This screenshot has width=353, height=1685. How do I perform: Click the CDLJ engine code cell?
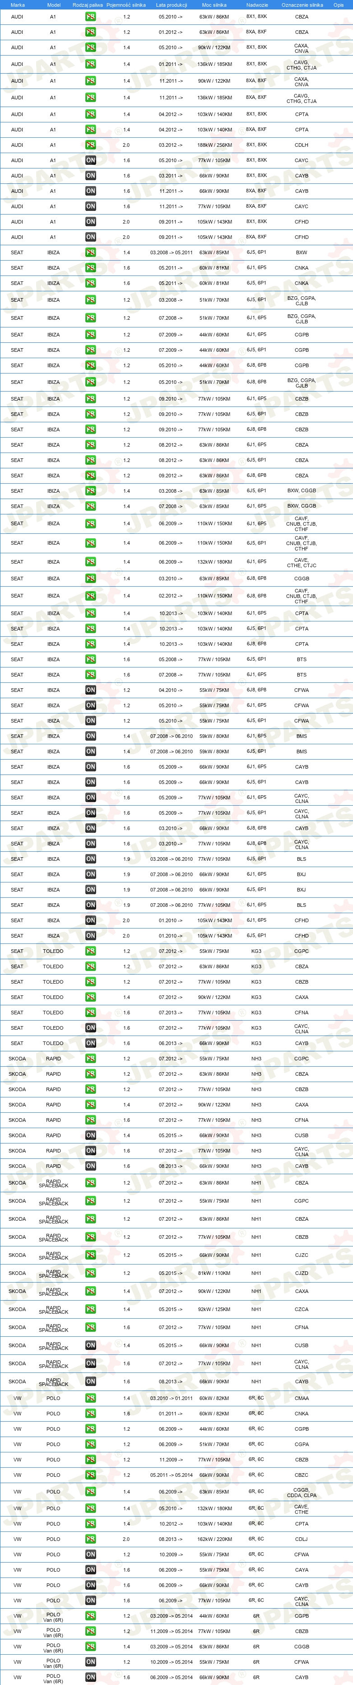(x=302, y=1539)
